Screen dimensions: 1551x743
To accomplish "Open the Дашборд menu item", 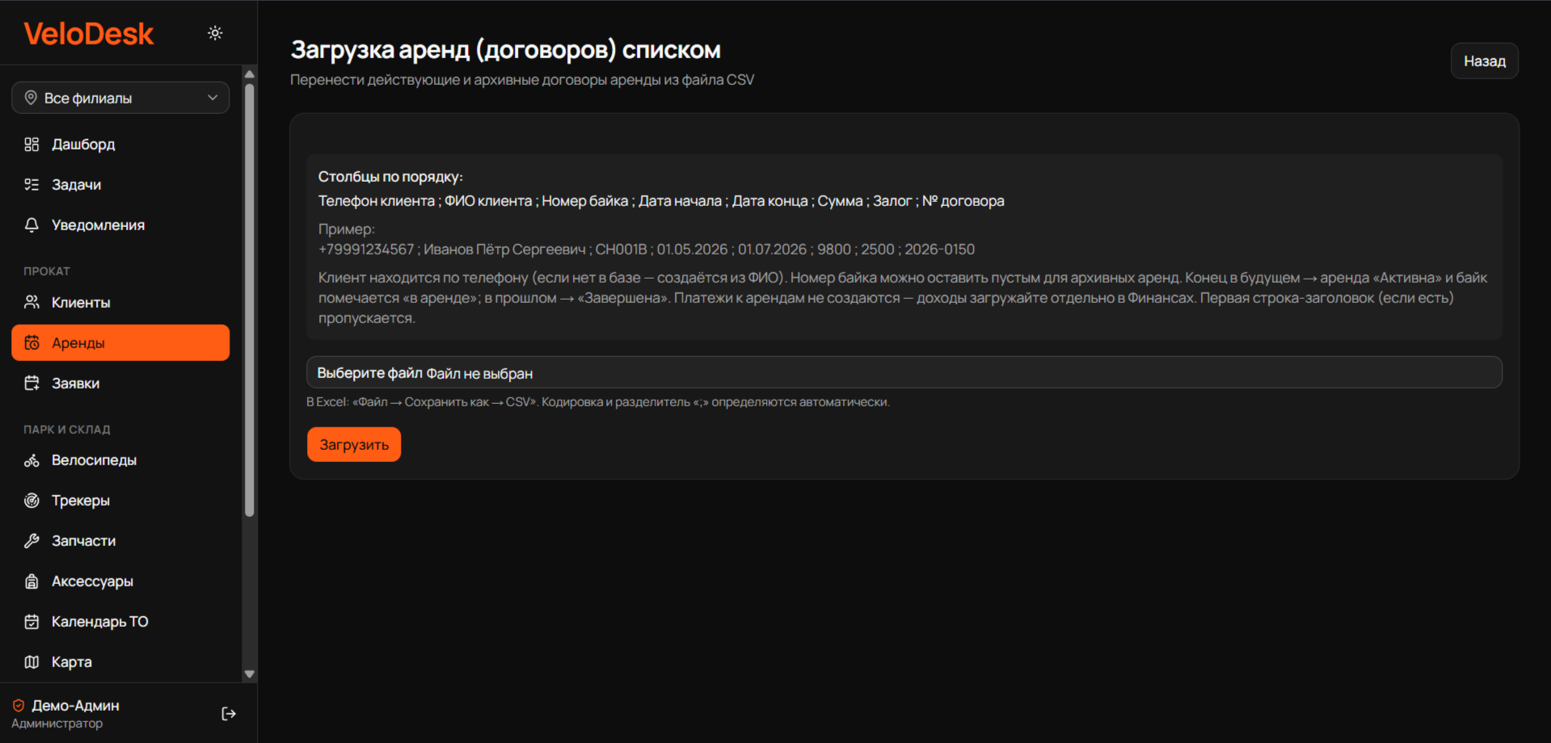I will click(120, 145).
